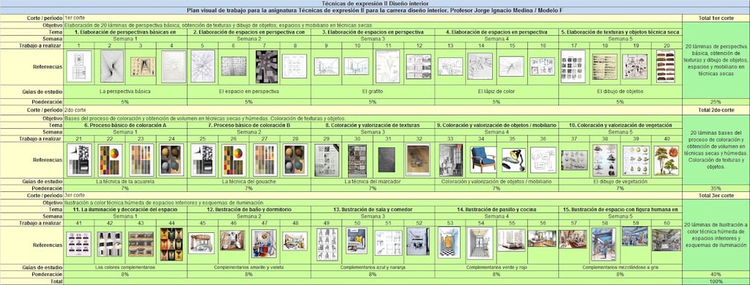This screenshot has width=750, height=285.
Task: Click the yellow hallway thumbnail under number 53
Action: (x=449, y=243)
